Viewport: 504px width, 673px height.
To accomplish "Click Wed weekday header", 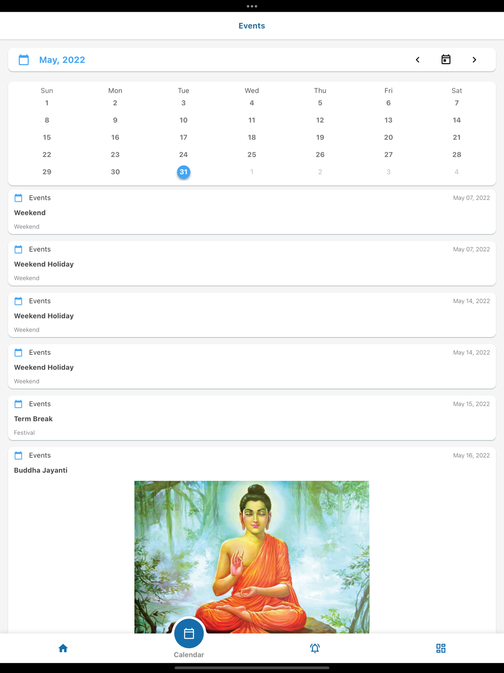I will [252, 91].
